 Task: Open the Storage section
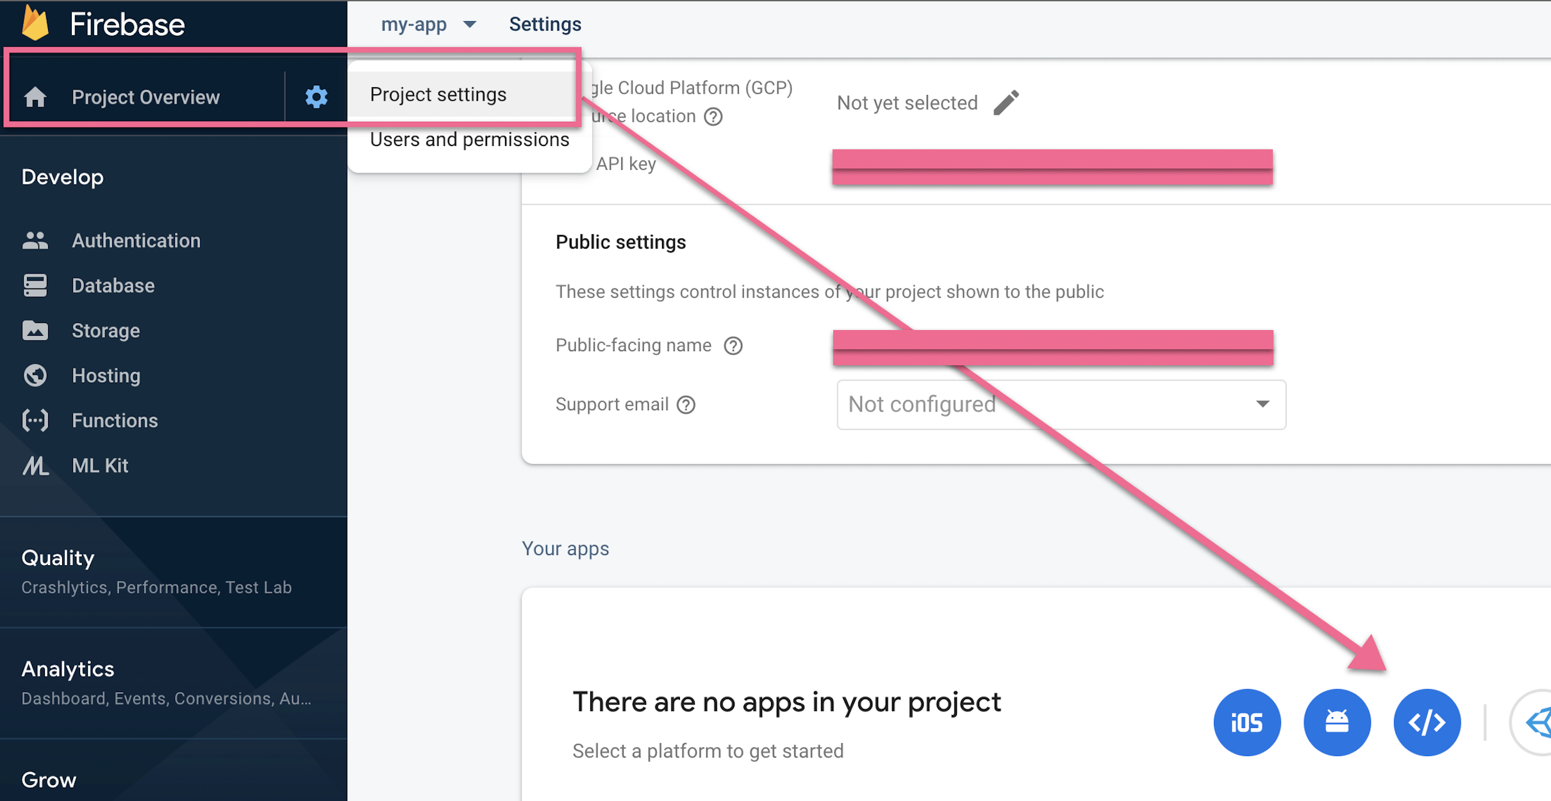pyautogui.click(x=106, y=331)
